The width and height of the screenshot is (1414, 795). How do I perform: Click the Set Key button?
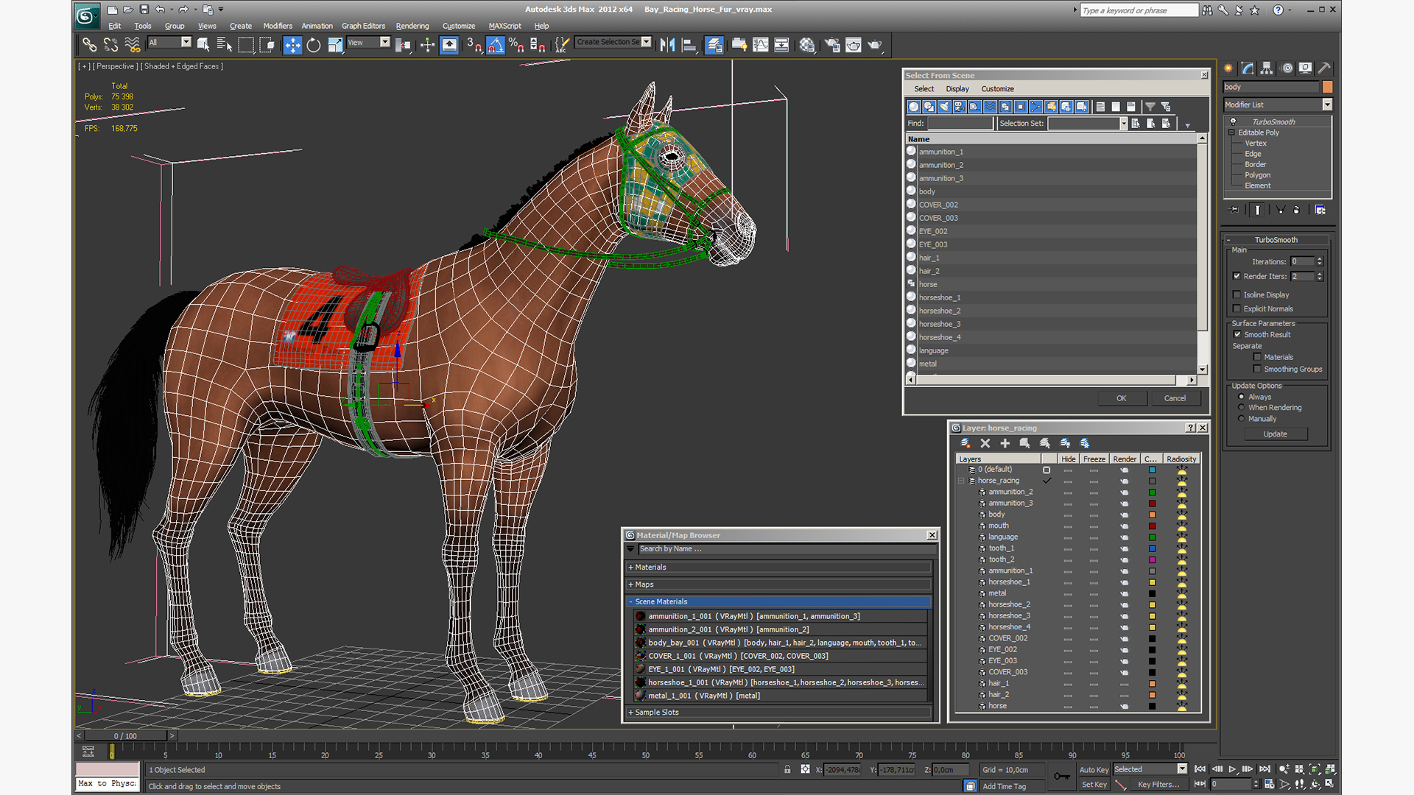1094,785
